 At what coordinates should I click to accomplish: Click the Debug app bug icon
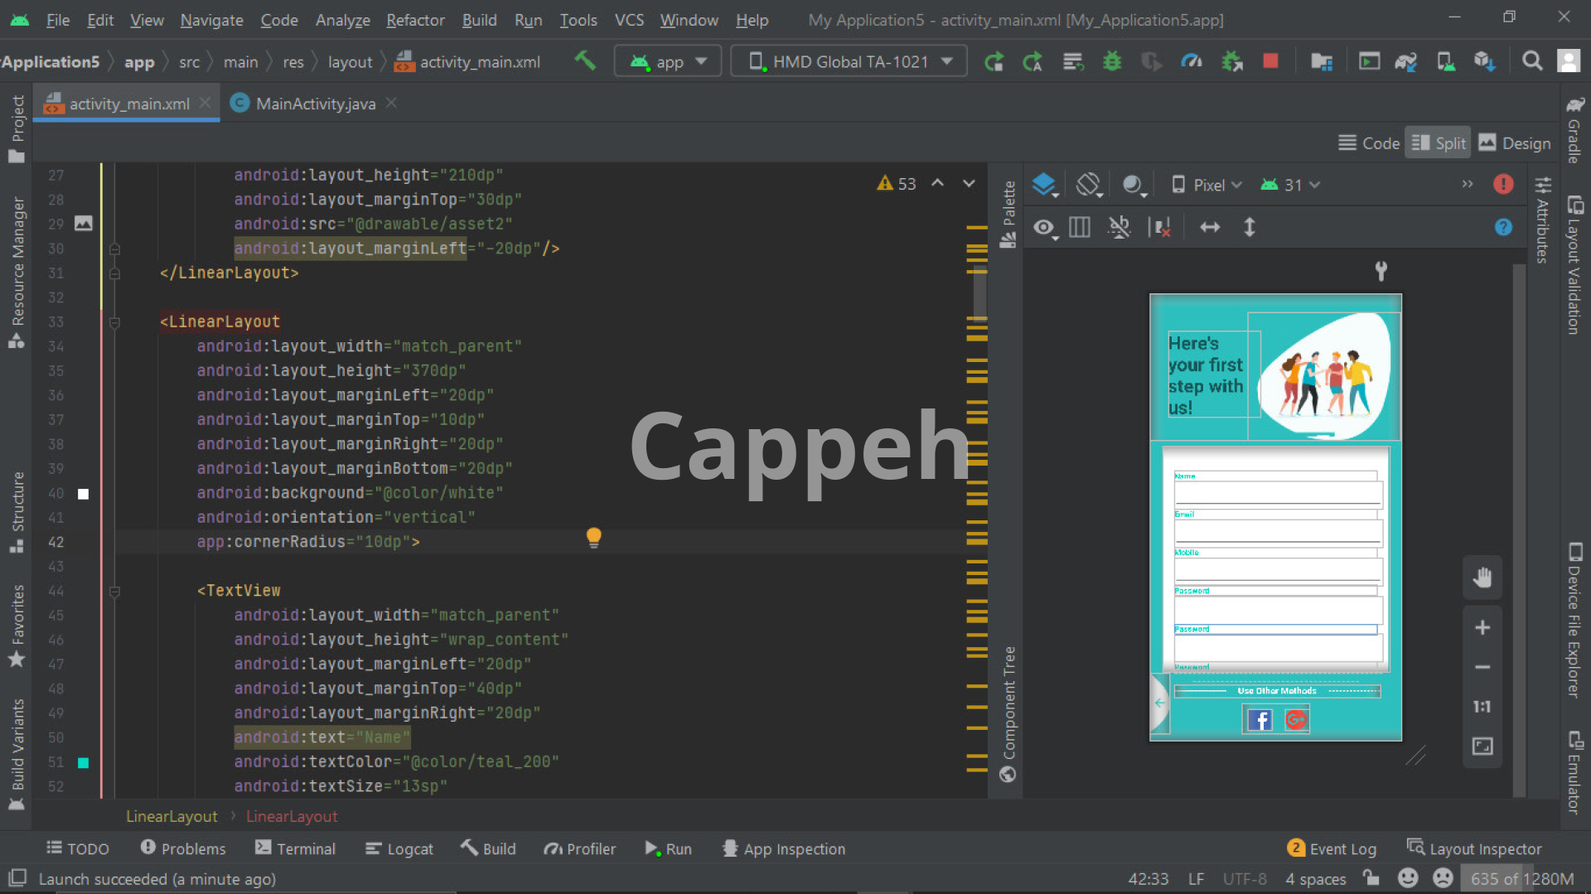click(x=1112, y=61)
